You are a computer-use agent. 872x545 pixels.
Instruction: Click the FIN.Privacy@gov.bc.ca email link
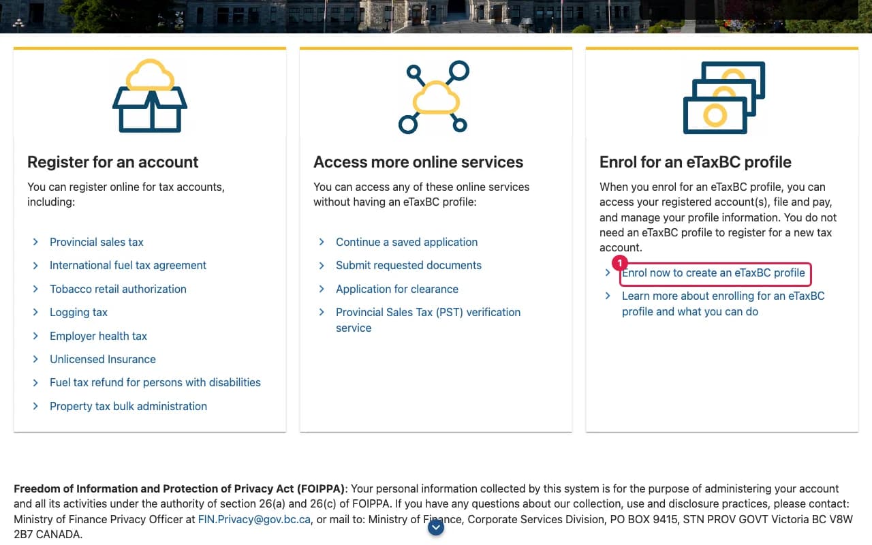coord(255,519)
